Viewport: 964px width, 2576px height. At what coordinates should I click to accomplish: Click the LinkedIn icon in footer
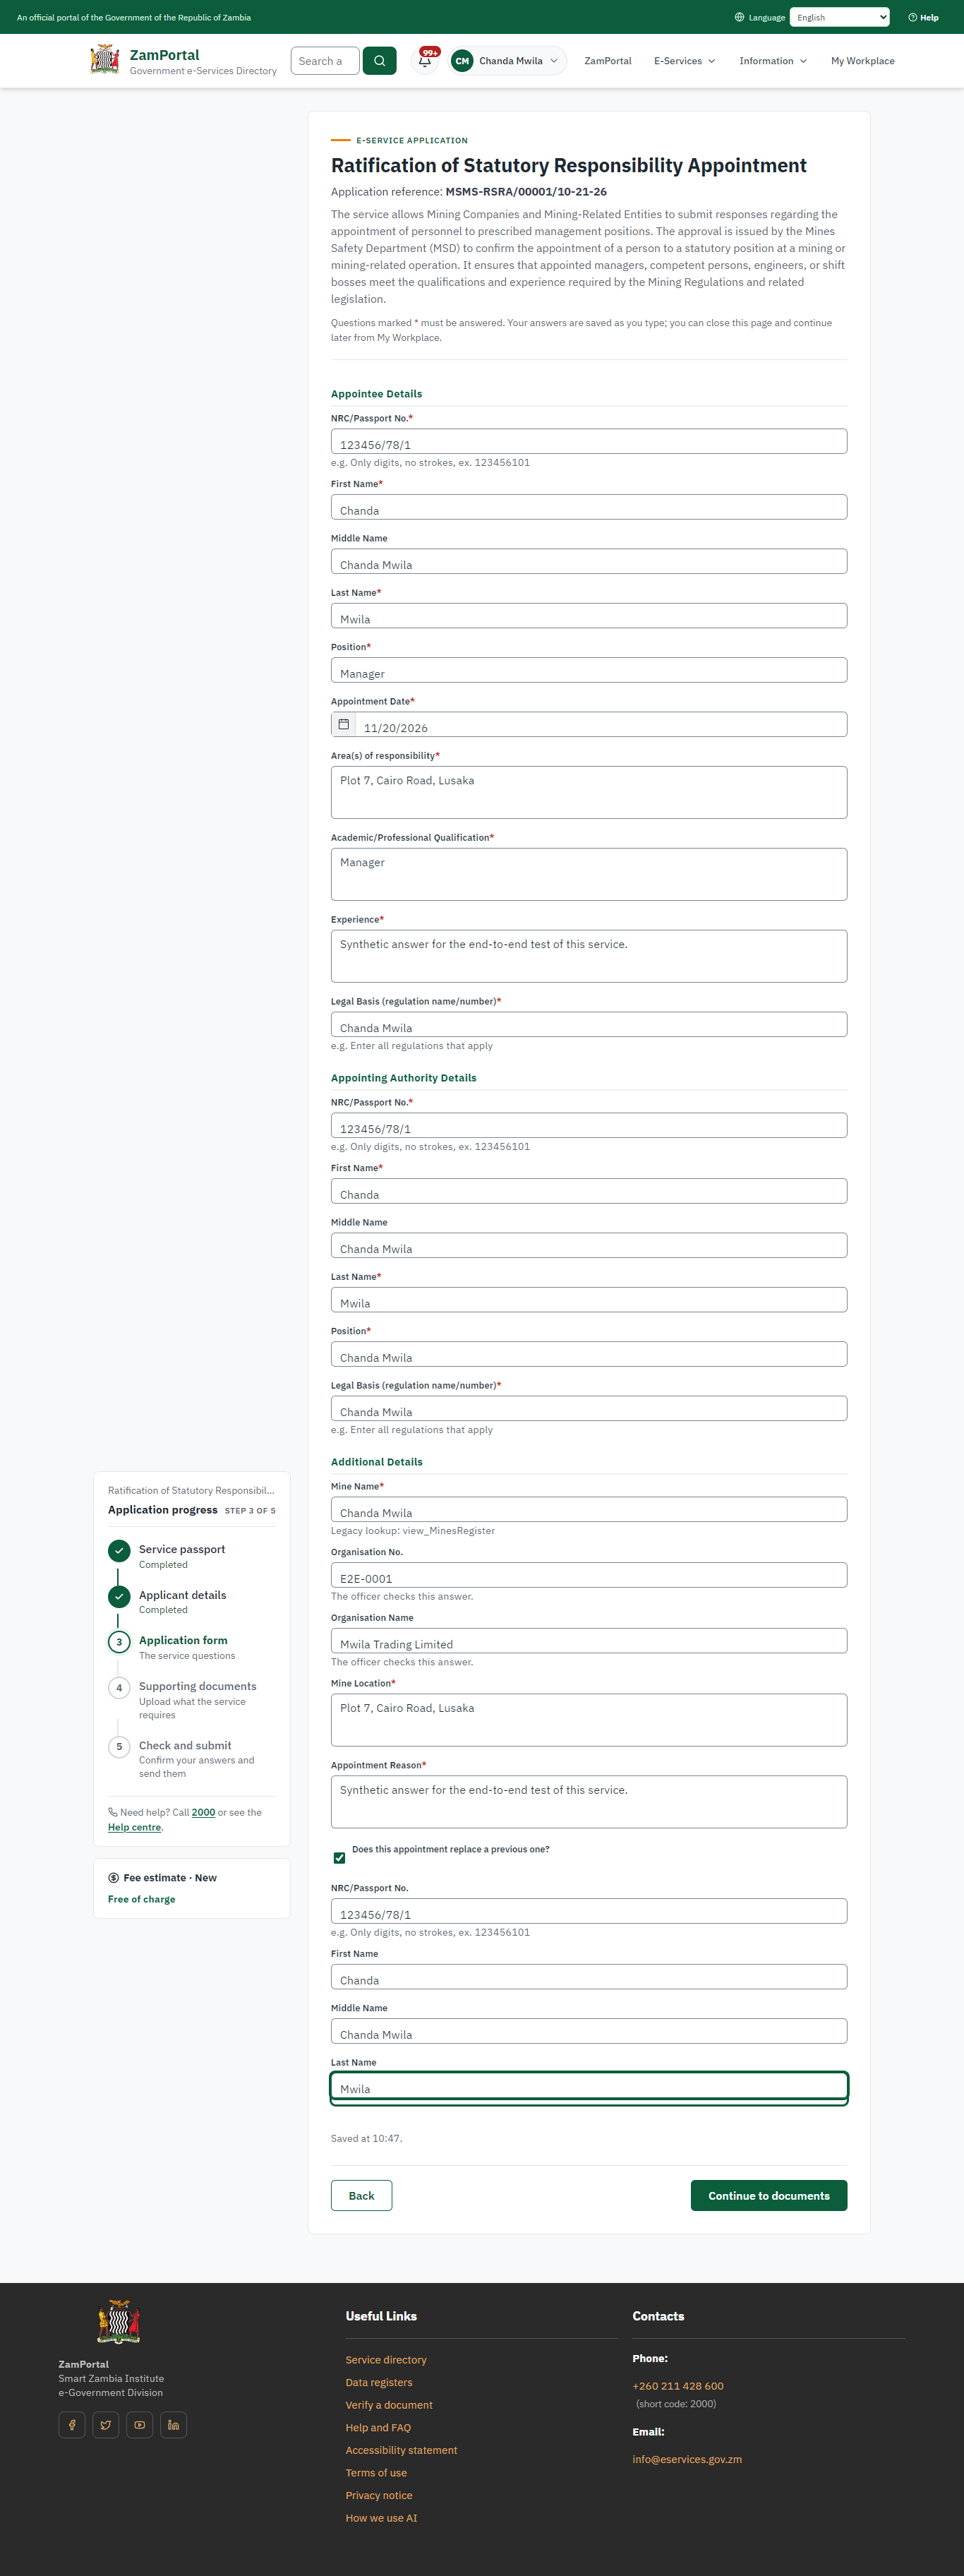pos(174,2424)
